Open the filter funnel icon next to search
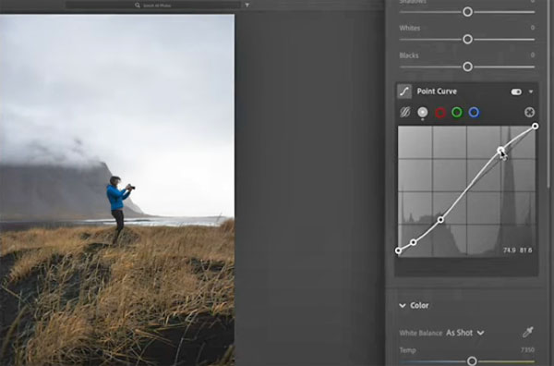Viewport: 554px width, 366px height. pyautogui.click(x=247, y=6)
